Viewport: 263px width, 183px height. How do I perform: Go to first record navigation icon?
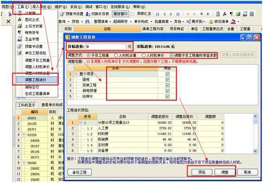pos(157,14)
